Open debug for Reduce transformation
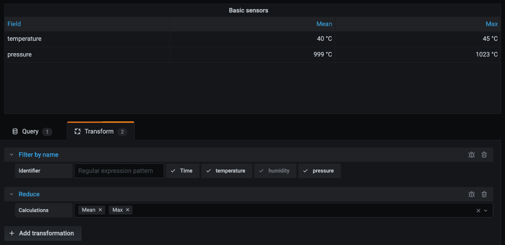This screenshot has height=245, width=505. [x=471, y=194]
